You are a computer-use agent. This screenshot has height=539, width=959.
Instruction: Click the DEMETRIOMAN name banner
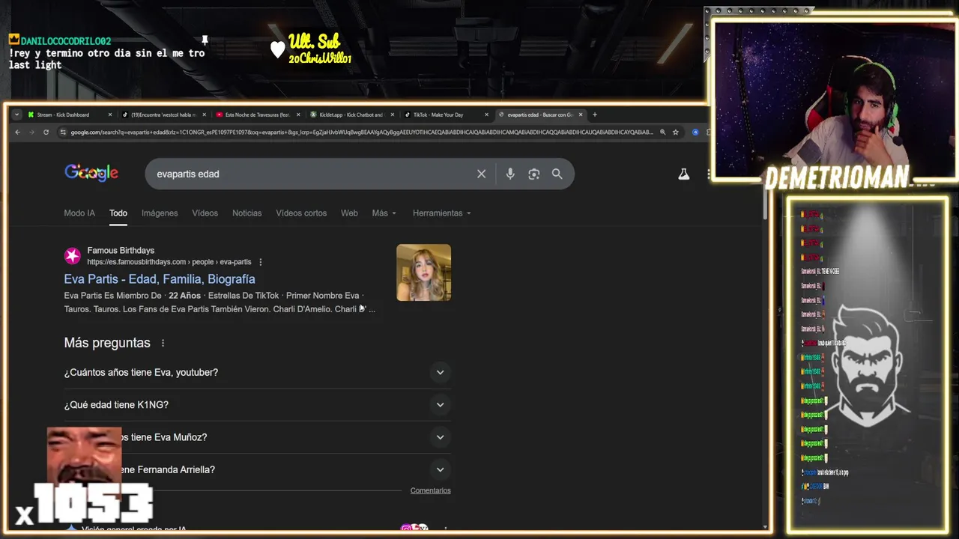837,178
